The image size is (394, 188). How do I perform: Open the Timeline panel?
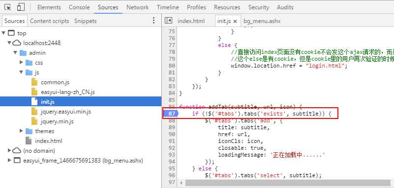[168, 7]
